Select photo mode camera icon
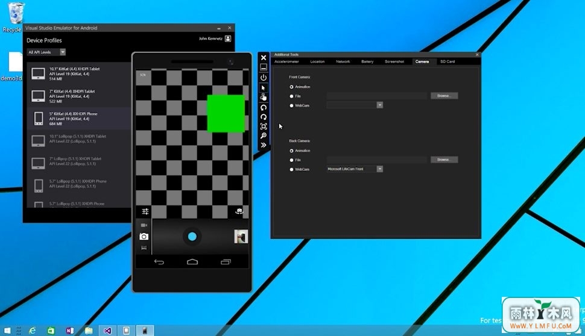 pyautogui.click(x=144, y=237)
